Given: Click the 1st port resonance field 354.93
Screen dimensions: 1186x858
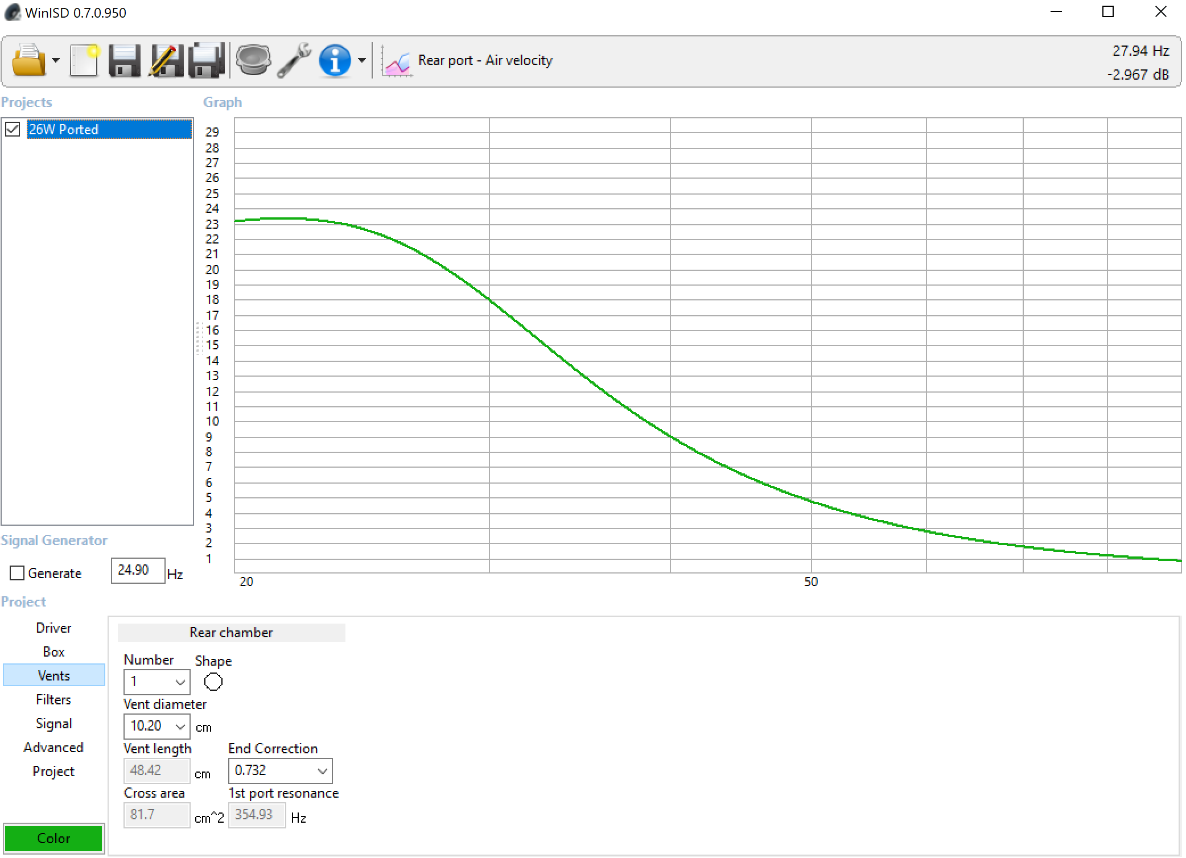Looking at the screenshot, I should pos(257,815).
